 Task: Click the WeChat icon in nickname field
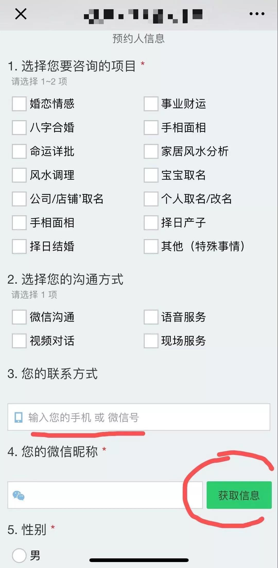19,495
